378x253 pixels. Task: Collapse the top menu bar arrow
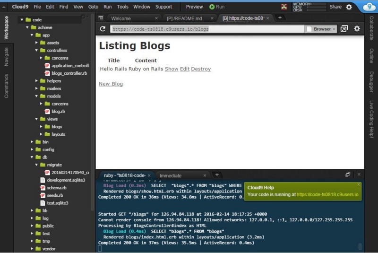pyautogui.click(x=4, y=7)
